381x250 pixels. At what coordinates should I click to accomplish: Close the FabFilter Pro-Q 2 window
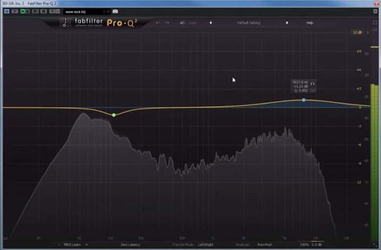pos(376,3)
